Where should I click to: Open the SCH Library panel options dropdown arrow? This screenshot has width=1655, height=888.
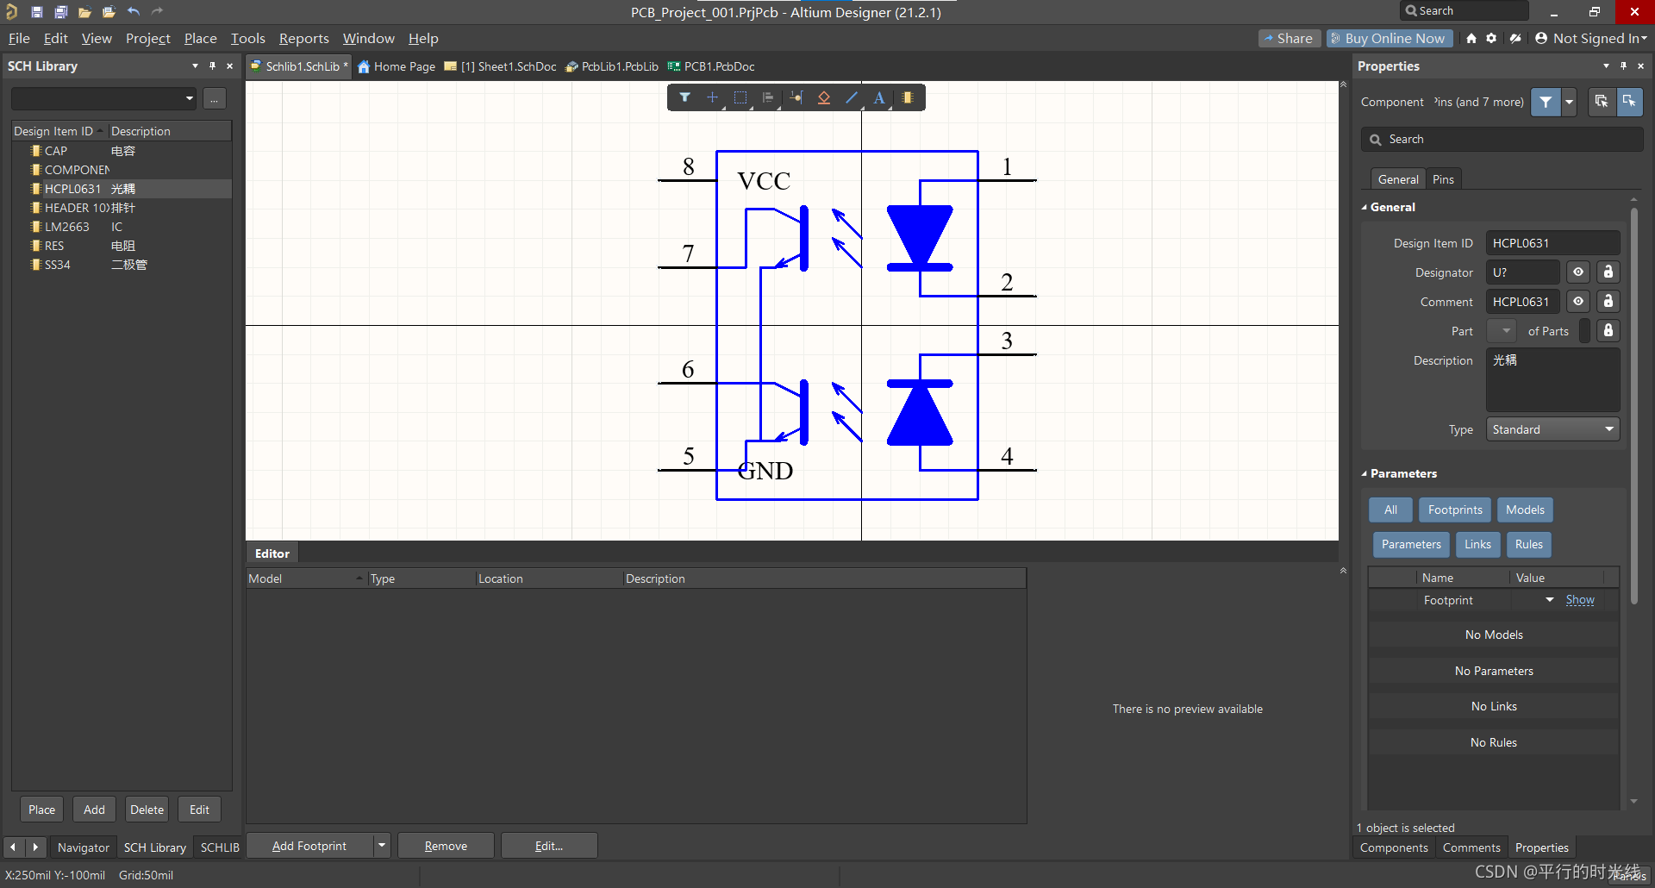[195, 66]
